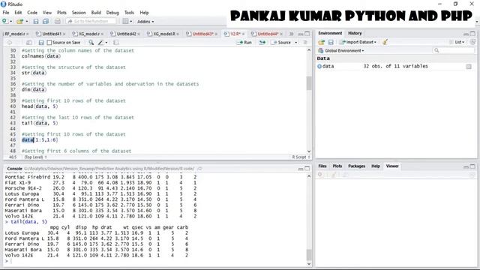Click Load Workspace icon in Environment pane
The height and width of the screenshot is (270, 480).
(x=321, y=42)
